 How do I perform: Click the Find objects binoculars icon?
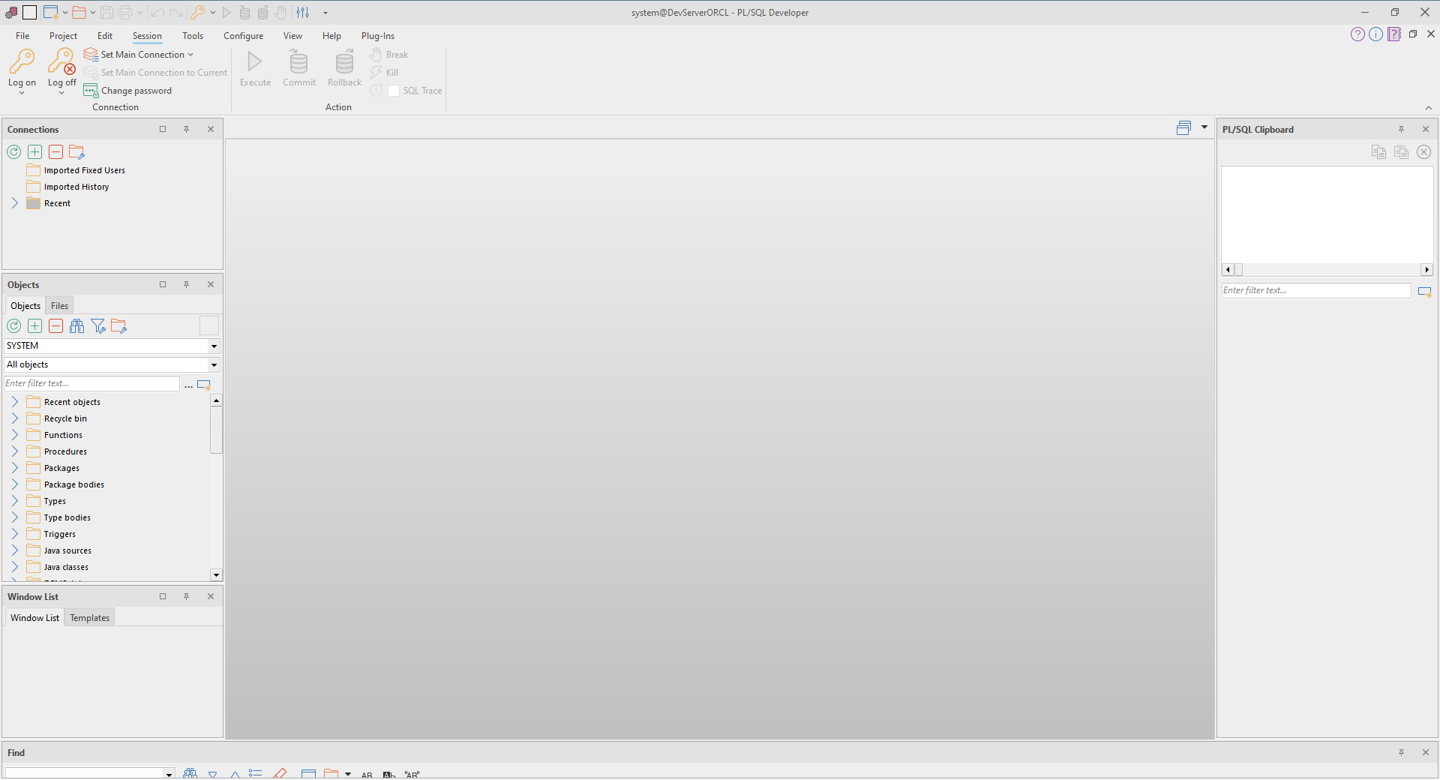tap(76, 326)
